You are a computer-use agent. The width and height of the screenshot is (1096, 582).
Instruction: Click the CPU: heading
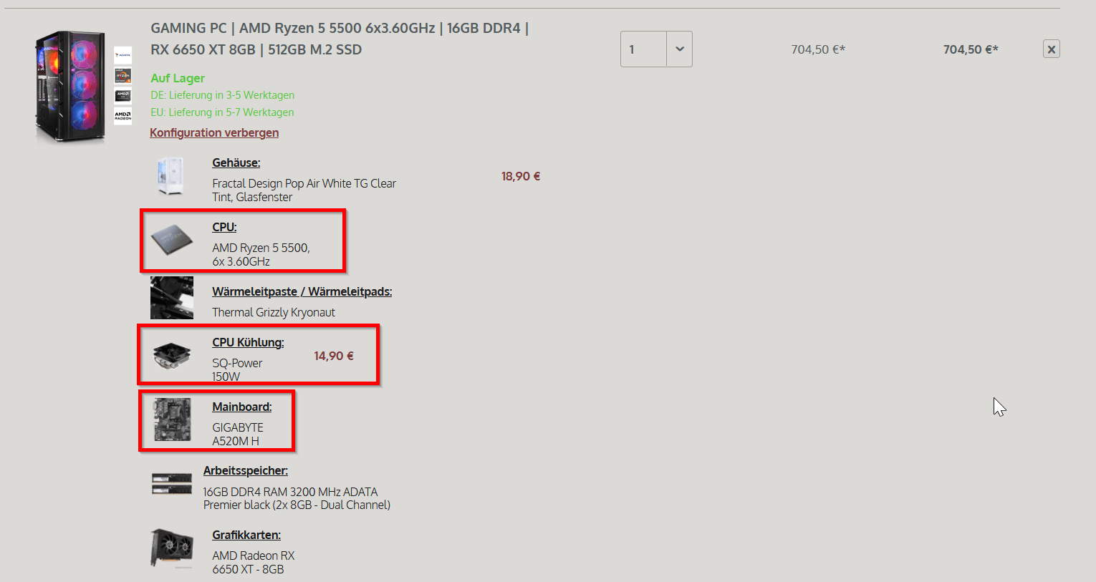224,227
